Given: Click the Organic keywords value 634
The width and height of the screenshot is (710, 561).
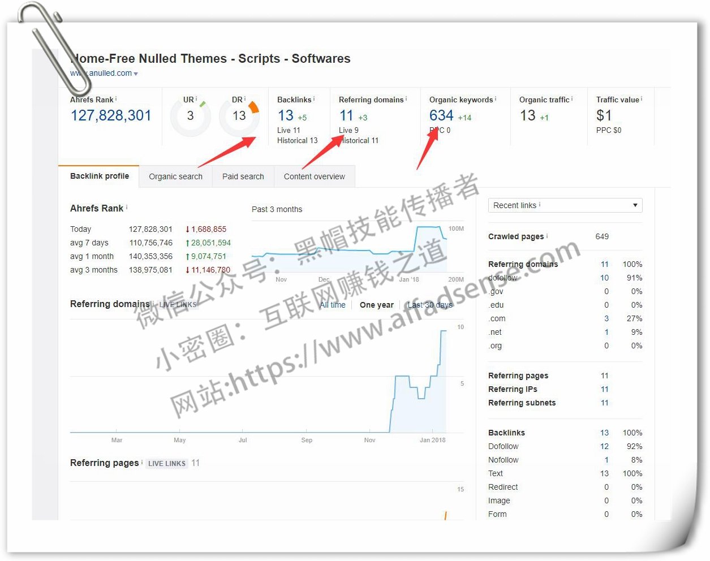Looking at the screenshot, I should click(x=441, y=115).
